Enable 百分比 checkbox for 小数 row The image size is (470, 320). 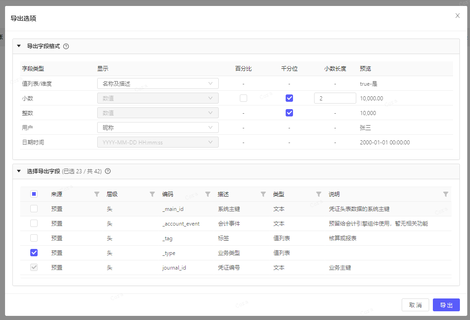coord(243,98)
